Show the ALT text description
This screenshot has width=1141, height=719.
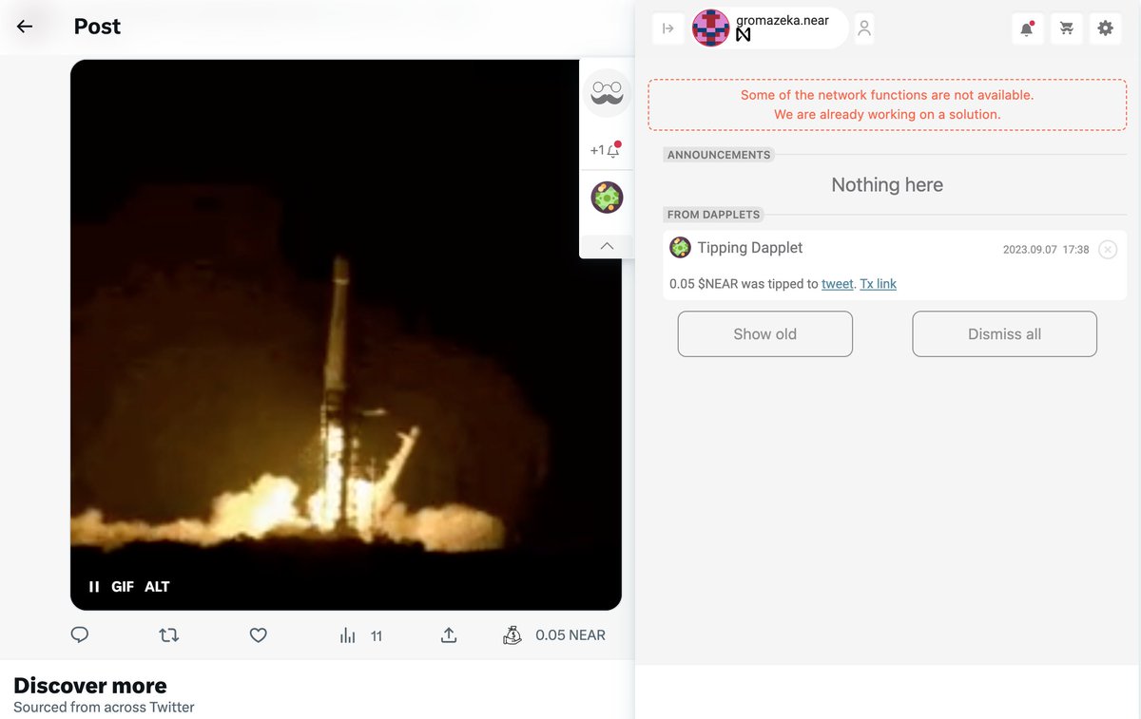[157, 587]
